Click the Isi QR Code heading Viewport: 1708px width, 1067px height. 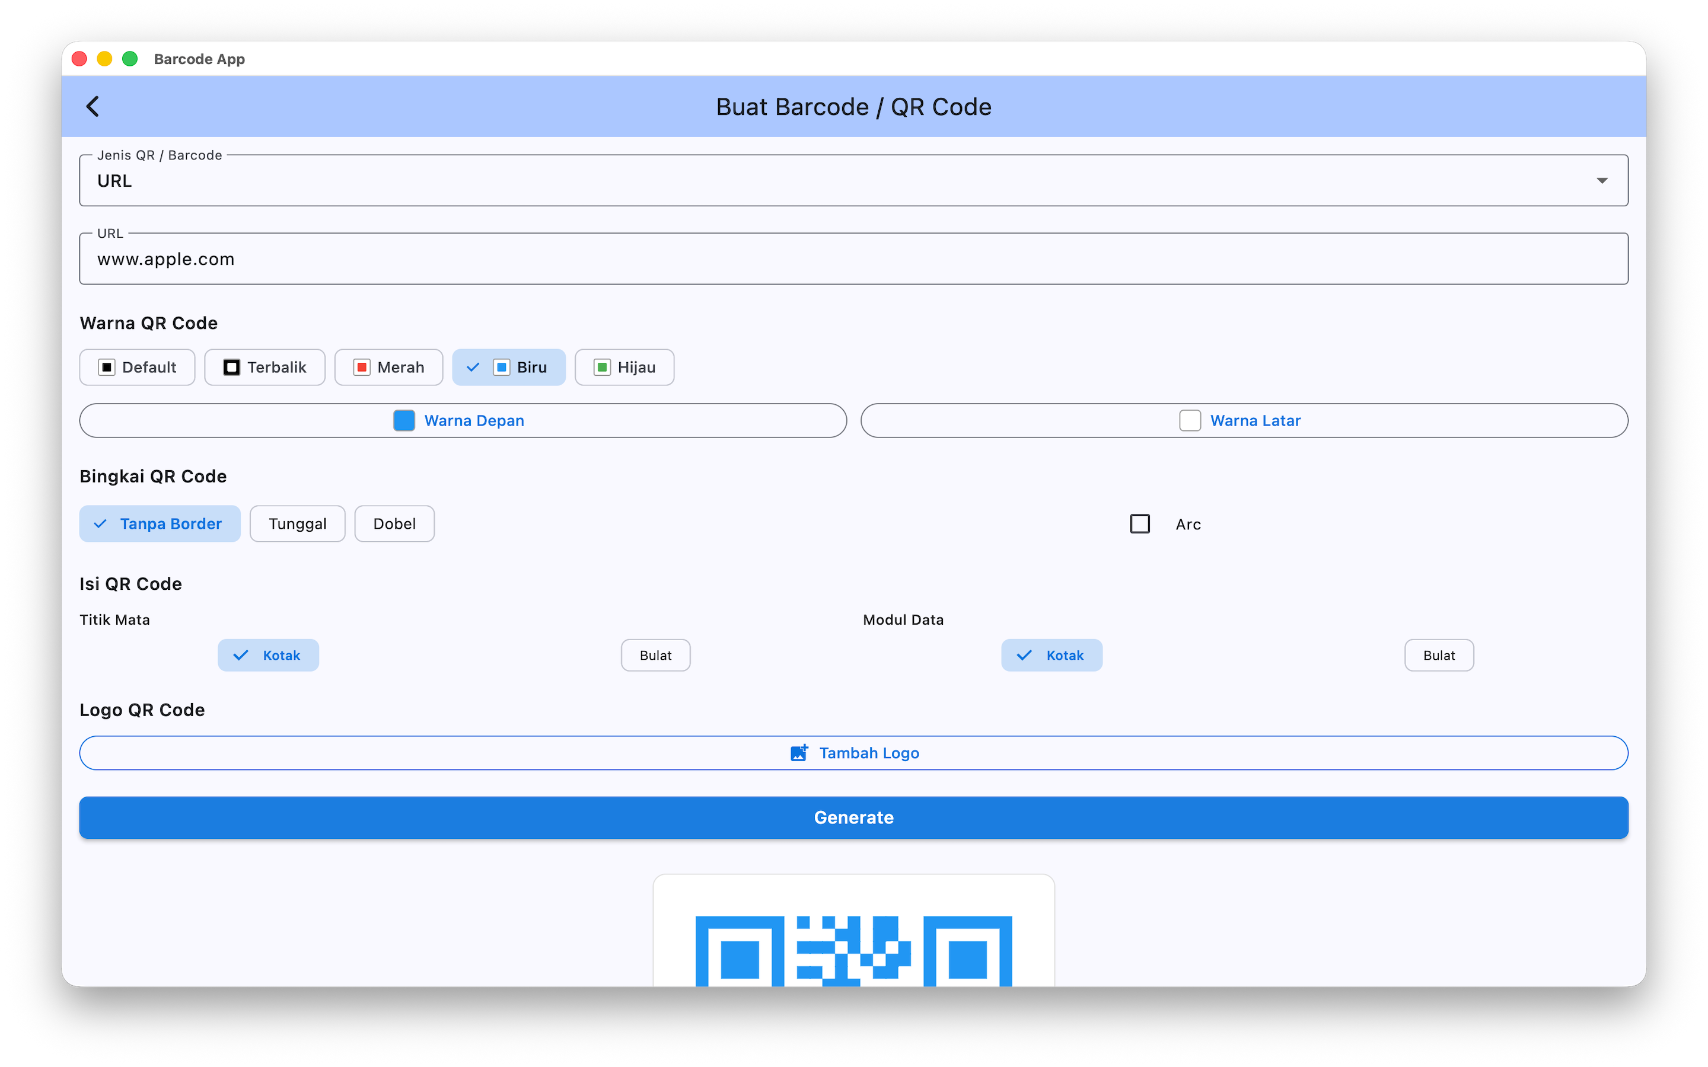pos(130,584)
